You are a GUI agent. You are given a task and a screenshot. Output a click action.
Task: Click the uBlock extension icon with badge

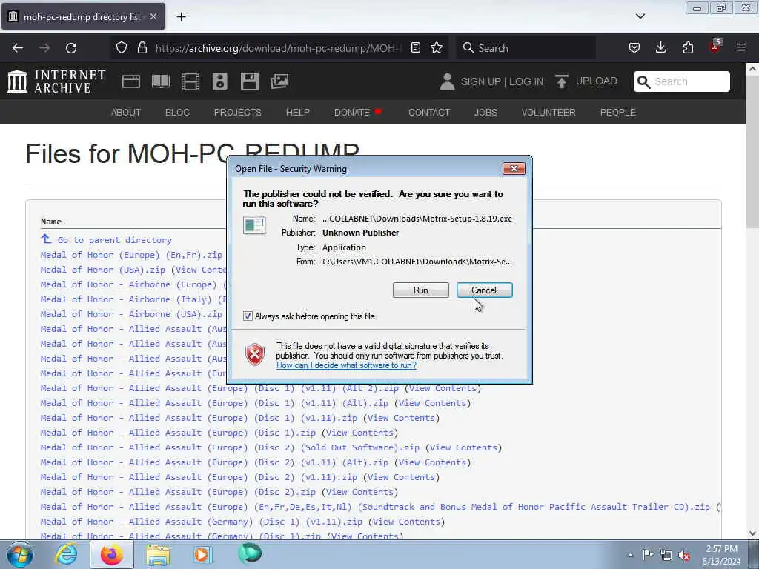(715, 47)
